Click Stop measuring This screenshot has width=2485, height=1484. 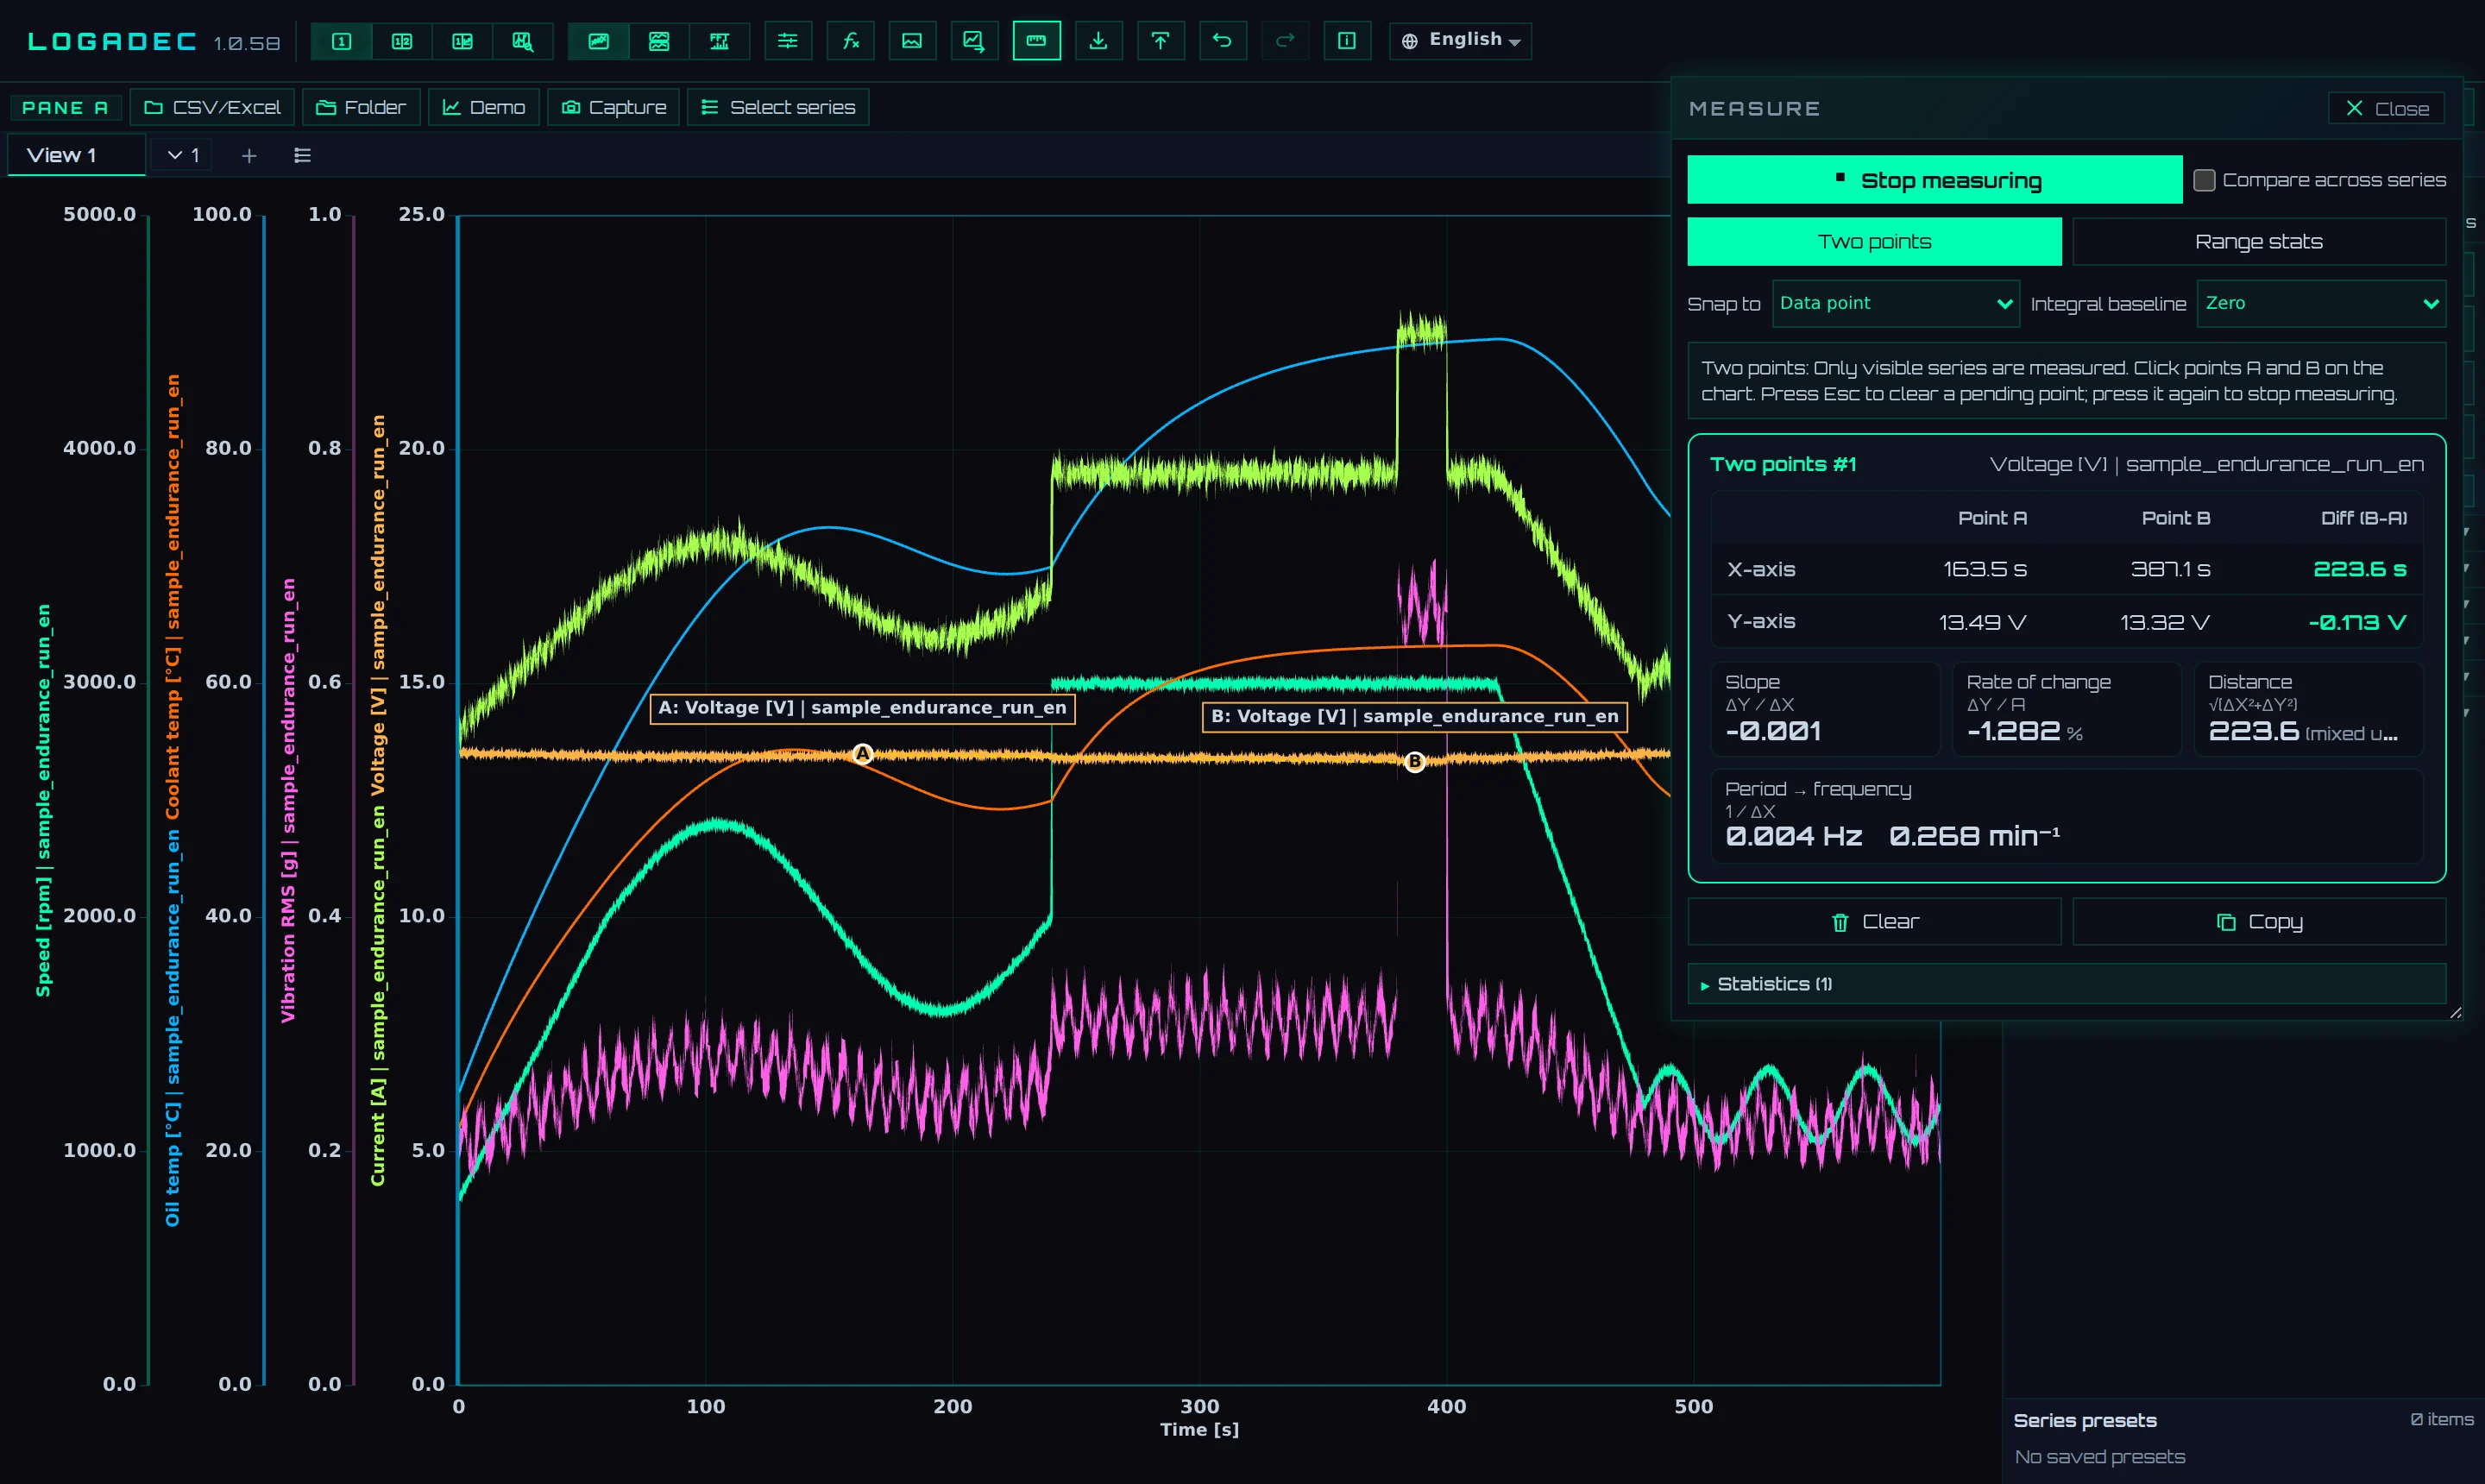coord(1935,180)
